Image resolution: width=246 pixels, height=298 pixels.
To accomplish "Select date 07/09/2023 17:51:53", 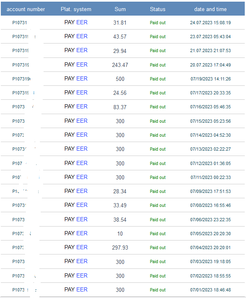I will coord(210,191).
